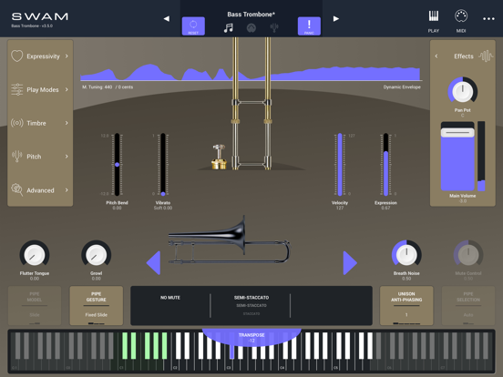
Task: Click the Advanced magnifier gear icon
Action: click(x=17, y=189)
